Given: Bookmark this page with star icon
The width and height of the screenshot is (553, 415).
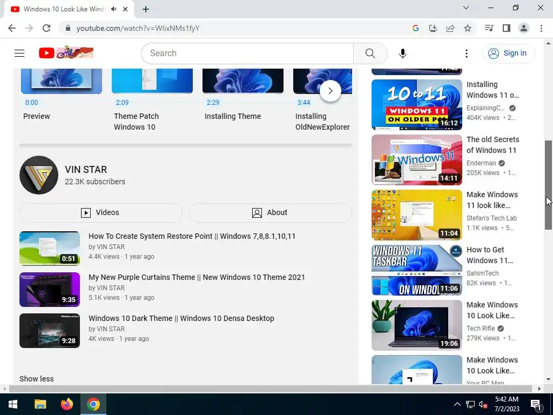Looking at the screenshot, I should (x=467, y=28).
